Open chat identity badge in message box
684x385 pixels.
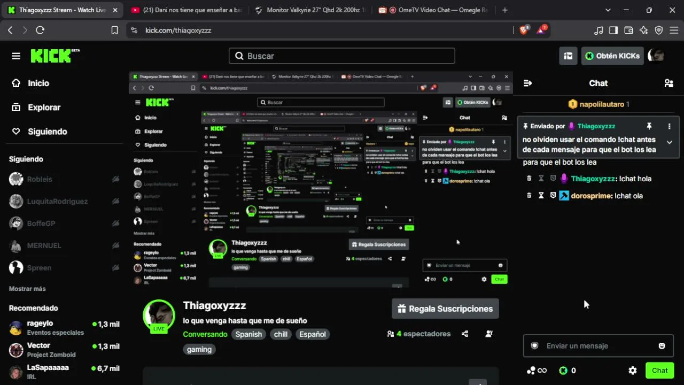coord(534,346)
